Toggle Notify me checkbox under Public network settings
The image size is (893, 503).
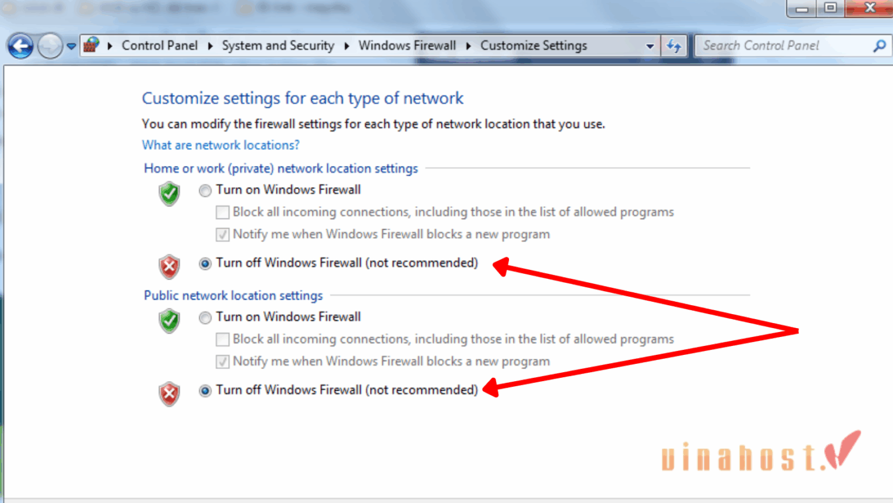point(223,362)
